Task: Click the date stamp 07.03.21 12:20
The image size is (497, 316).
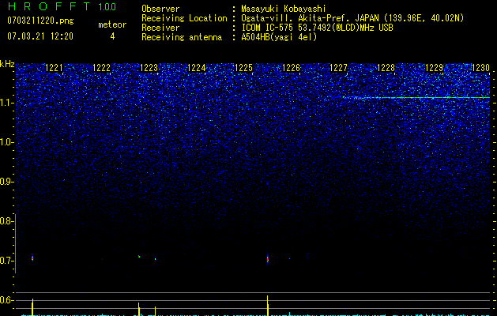Action: pos(40,36)
